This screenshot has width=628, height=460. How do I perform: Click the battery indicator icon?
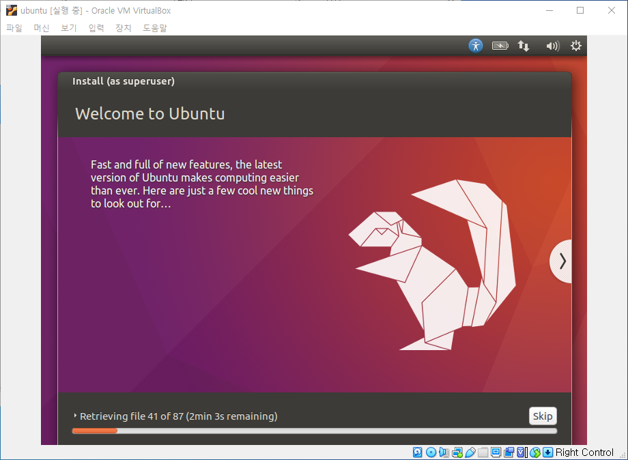(x=500, y=46)
